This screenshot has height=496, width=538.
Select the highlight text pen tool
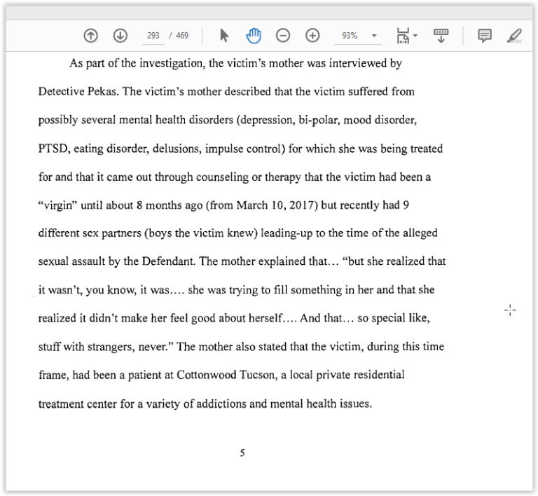(x=514, y=36)
